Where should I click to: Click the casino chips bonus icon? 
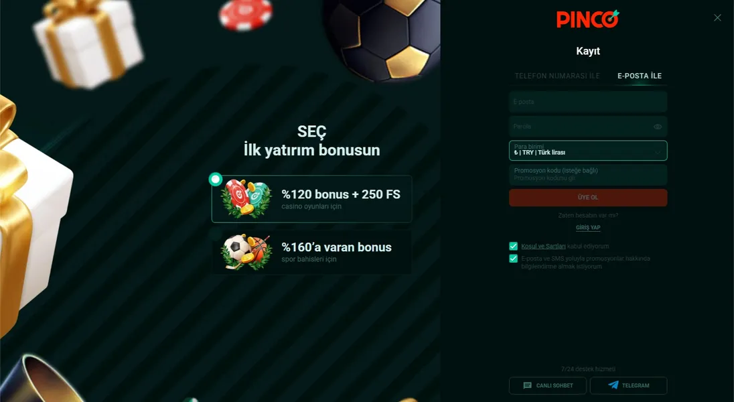click(246, 199)
